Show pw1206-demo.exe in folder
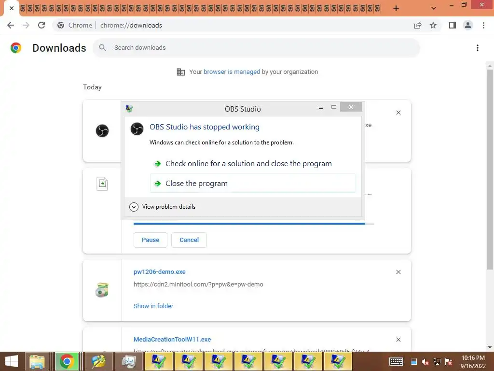 tap(153, 306)
